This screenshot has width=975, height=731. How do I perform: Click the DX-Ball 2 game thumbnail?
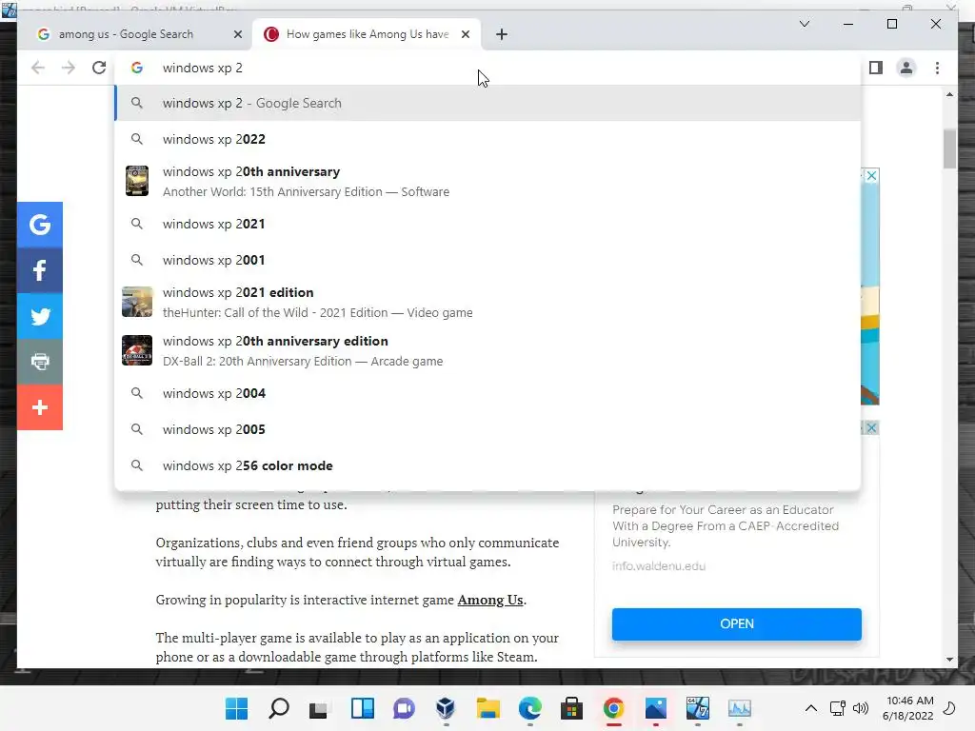137,350
